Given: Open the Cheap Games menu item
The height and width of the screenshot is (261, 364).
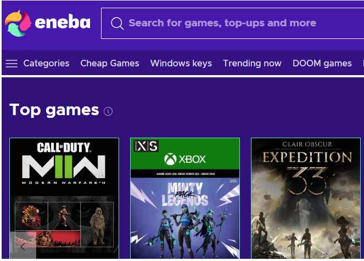Looking at the screenshot, I should (x=110, y=64).
